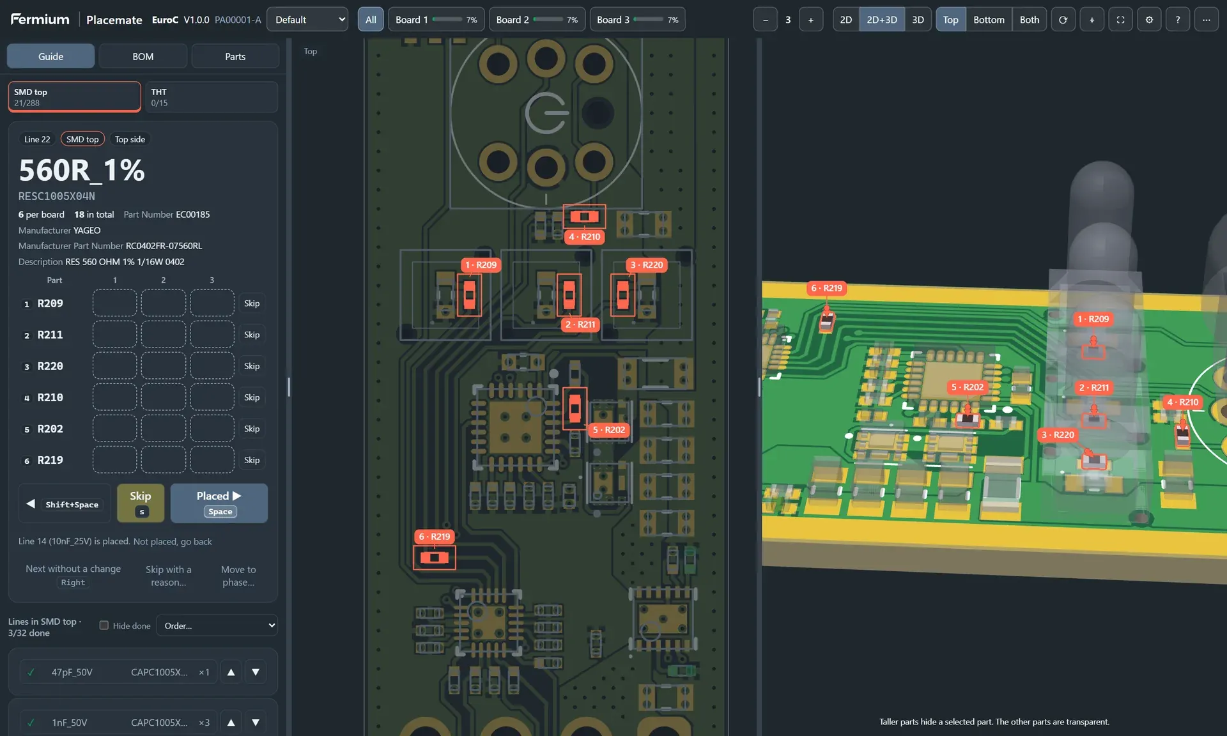Move 1nF_50V line down with arrow
The image size is (1227, 736).
(256, 723)
